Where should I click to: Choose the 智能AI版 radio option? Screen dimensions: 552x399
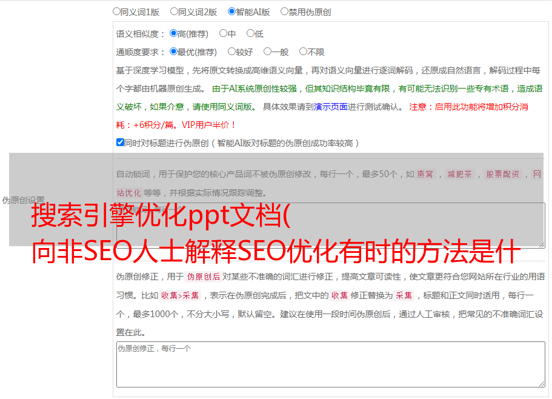[x=231, y=12]
